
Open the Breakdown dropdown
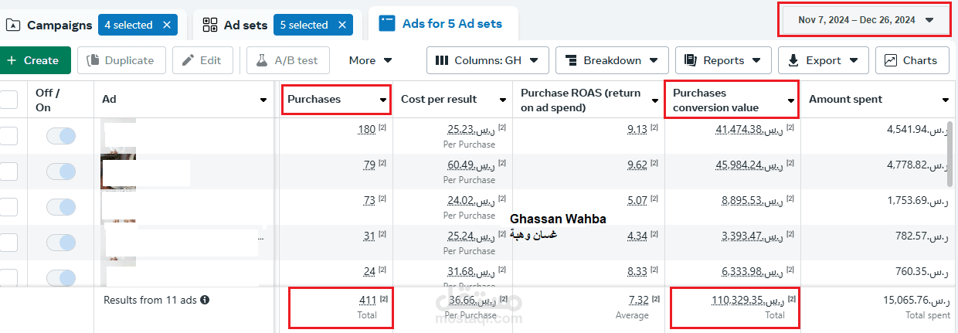click(x=612, y=60)
